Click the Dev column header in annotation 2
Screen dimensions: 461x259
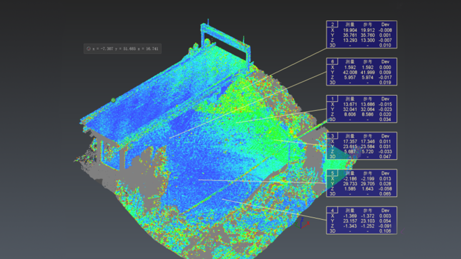click(385, 25)
